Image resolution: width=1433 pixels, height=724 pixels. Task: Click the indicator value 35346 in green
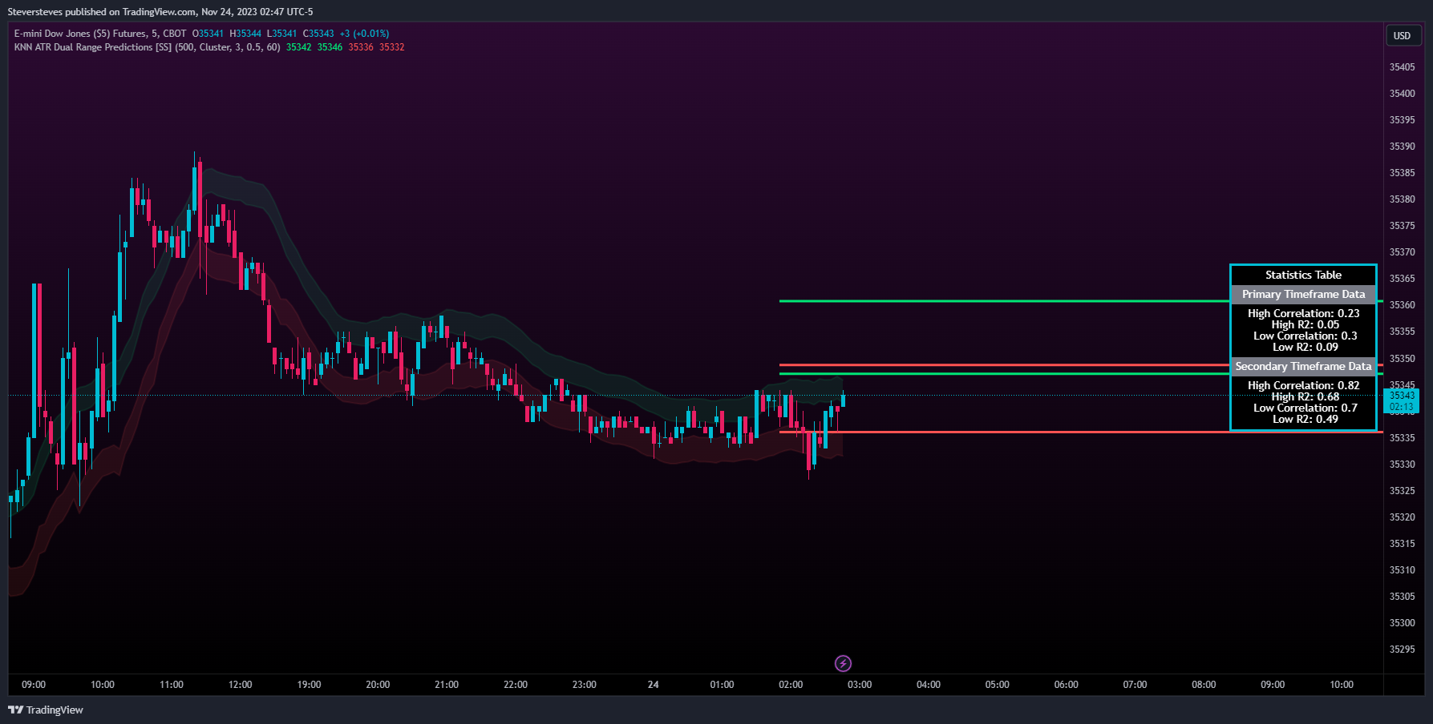330,47
